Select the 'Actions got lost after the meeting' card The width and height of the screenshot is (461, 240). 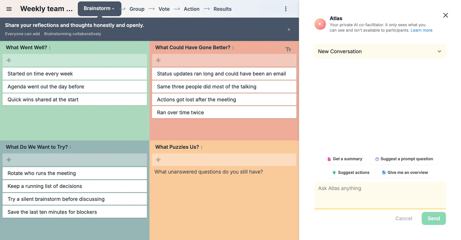224,99
